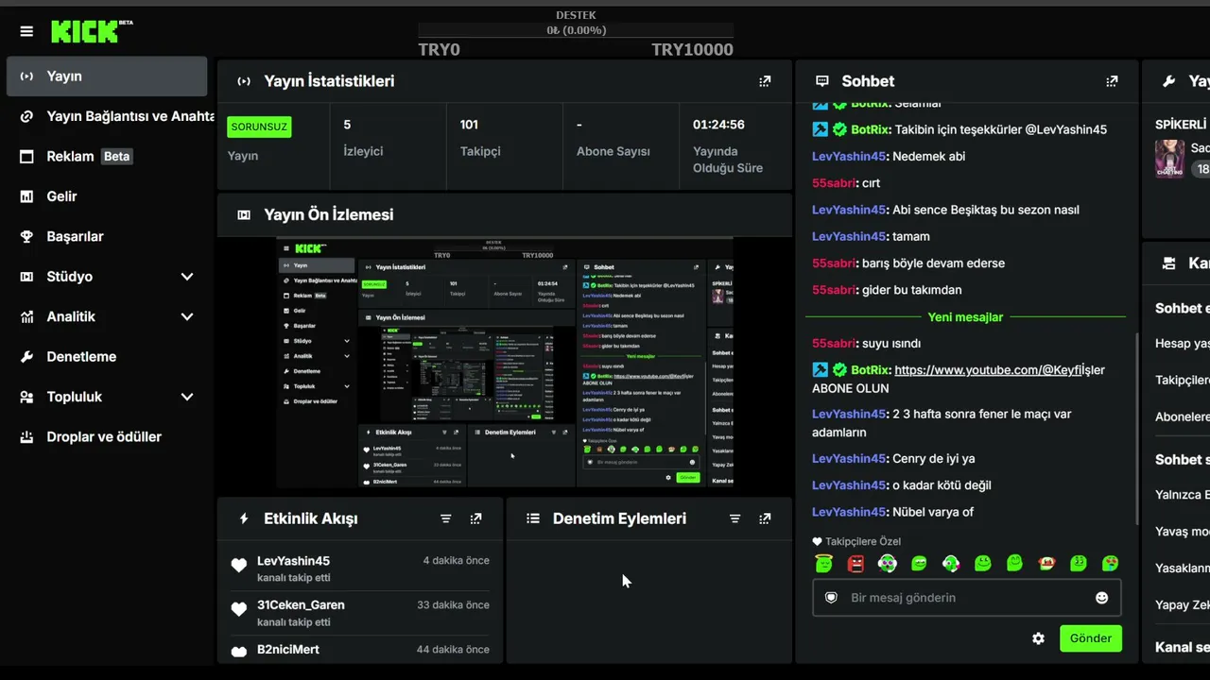This screenshot has height=680, width=1210.
Task: Click the moderator badge on BotRix's YouTube message
Action: [x=820, y=370]
